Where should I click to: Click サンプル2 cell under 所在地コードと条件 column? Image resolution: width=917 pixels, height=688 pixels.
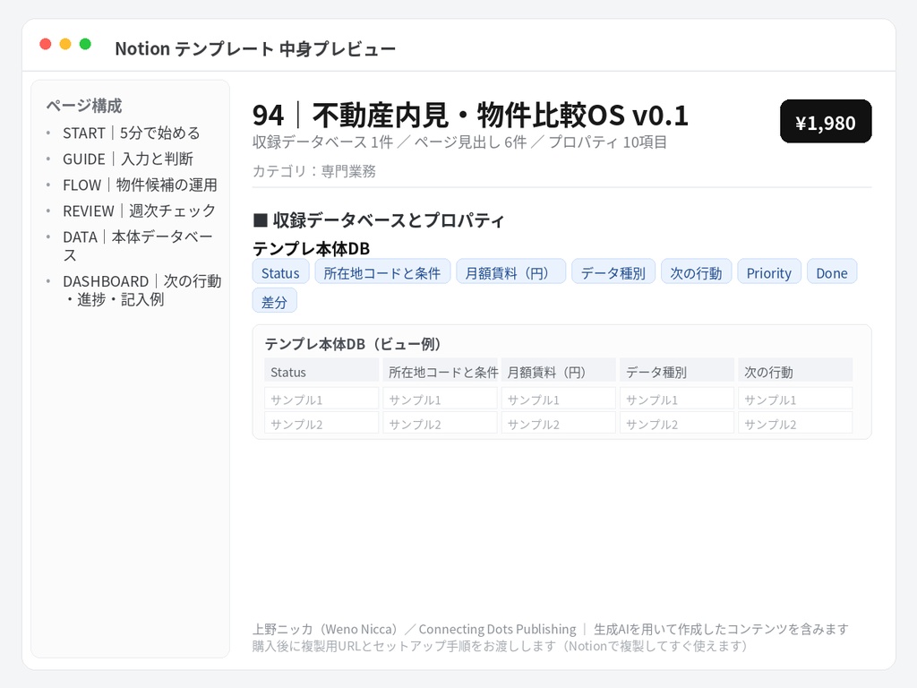coord(440,424)
